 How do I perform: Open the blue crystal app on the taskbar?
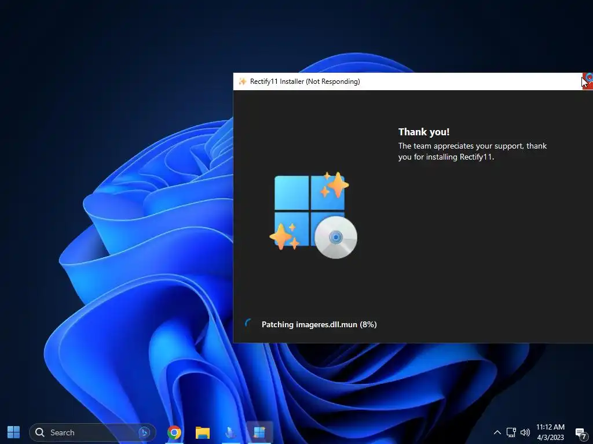click(x=230, y=432)
